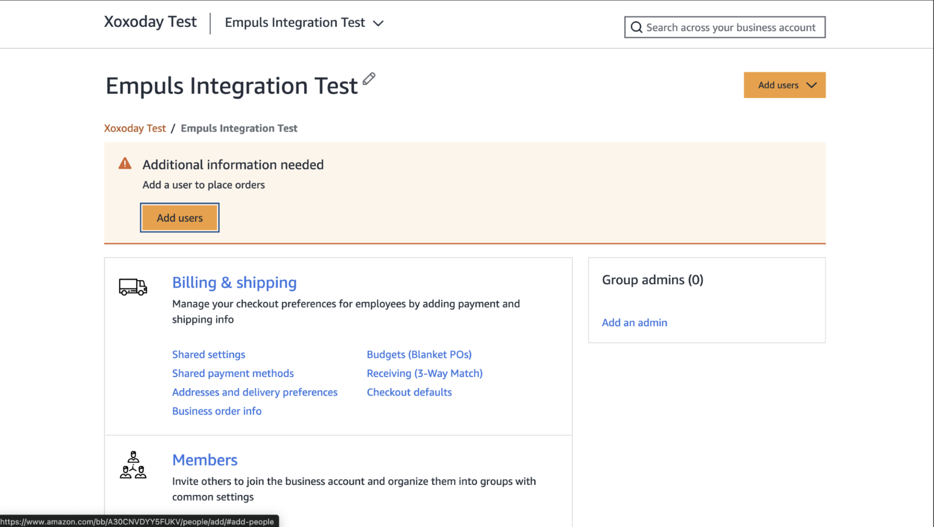
Task: Focus the business account search field
Action: 724,27
